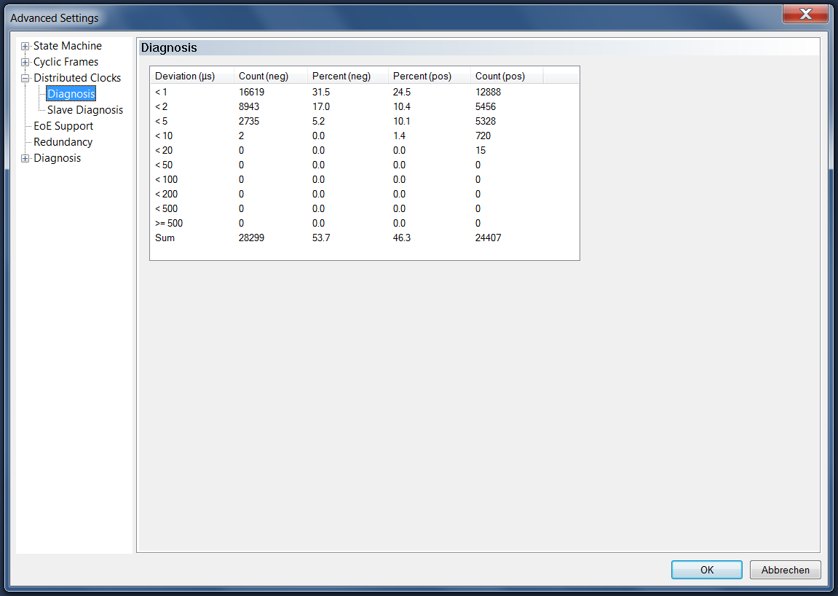Image resolution: width=838 pixels, height=596 pixels.
Task: Open Redundancy settings
Action: click(63, 142)
